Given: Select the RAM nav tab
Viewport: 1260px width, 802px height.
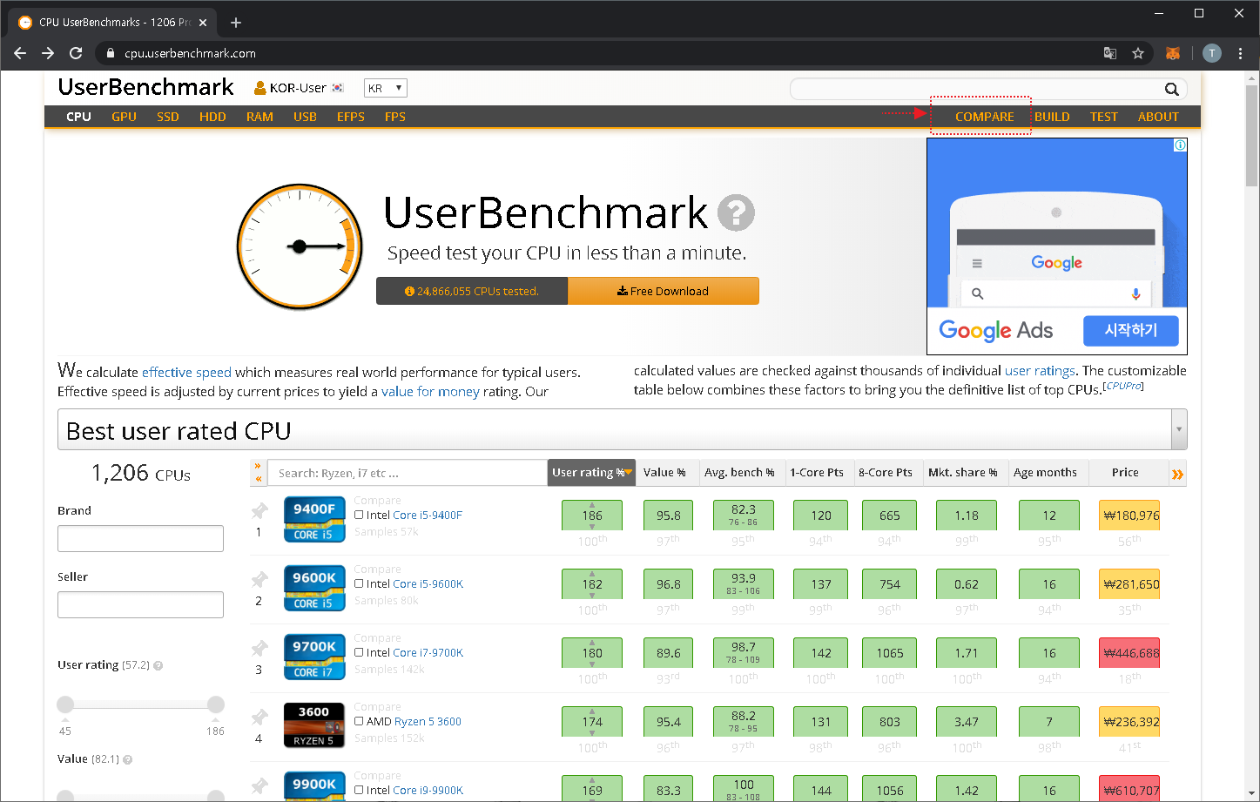Looking at the screenshot, I should click(x=259, y=117).
